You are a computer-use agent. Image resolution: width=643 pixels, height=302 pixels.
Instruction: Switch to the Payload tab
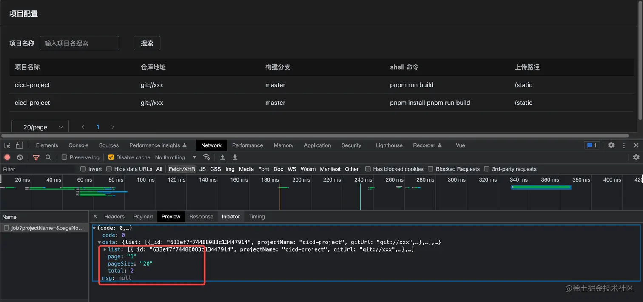(x=143, y=216)
